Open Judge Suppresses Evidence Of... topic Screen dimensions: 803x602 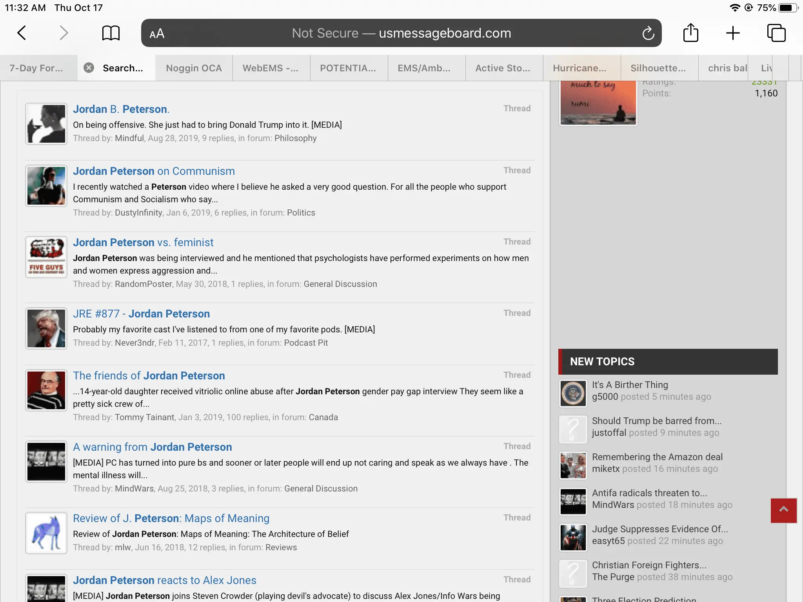tap(660, 529)
